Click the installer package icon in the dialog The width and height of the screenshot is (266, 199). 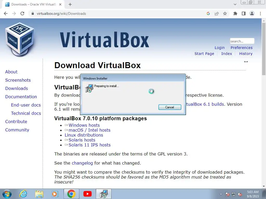(x=89, y=88)
